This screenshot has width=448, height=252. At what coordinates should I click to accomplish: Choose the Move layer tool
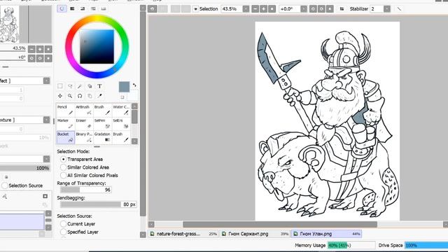coord(60,96)
